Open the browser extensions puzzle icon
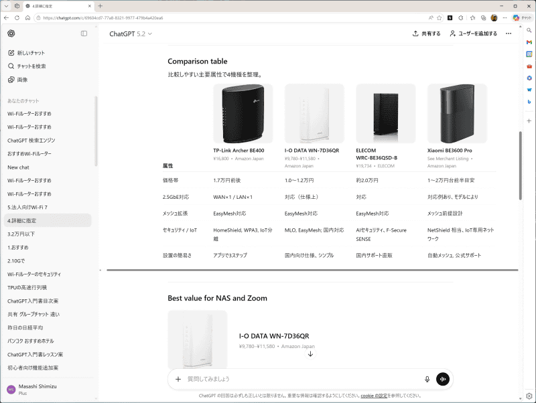 [x=461, y=18]
